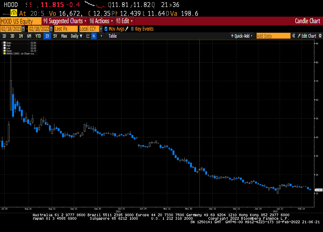This screenshot has height=232, width=323.
Task: Click the orange vertical crosshair line on chart
Action: coord(199,123)
